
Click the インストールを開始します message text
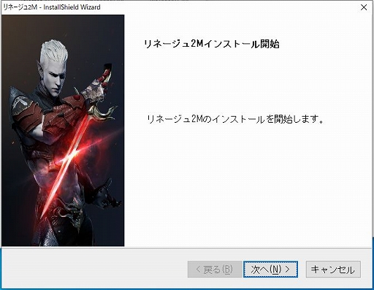pos(235,119)
